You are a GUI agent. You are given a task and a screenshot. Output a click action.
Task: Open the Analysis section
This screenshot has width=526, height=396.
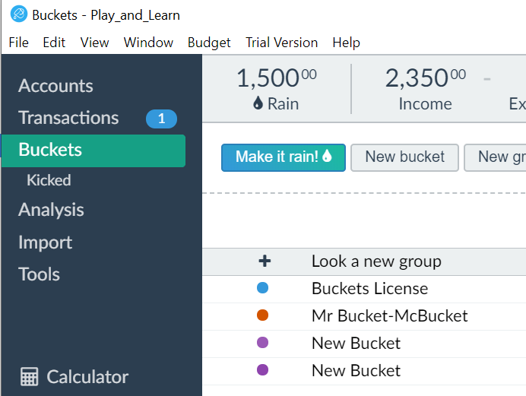click(51, 210)
